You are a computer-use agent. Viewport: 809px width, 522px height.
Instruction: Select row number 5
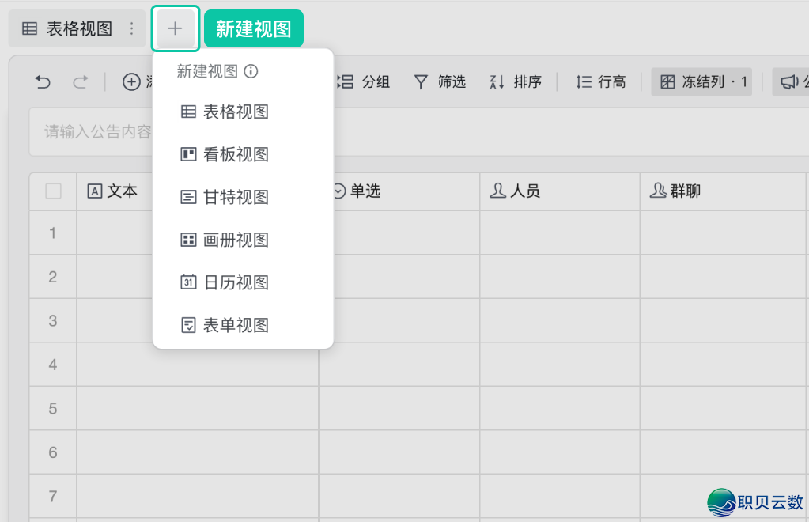pos(53,409)
